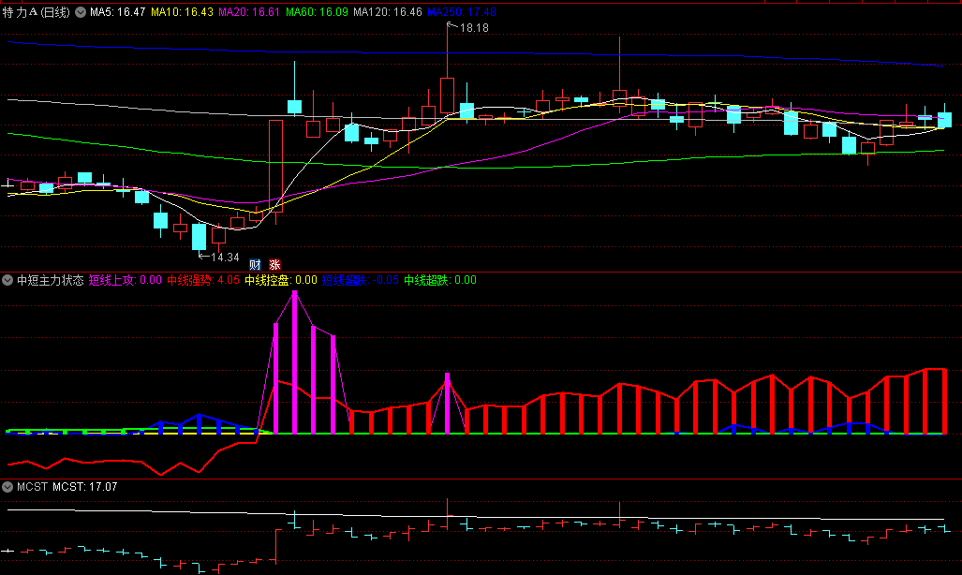Click the yellow MA10: 16.43 label
Image resolution: width=962 pixels, height=575 pixels.
point(183,12)
